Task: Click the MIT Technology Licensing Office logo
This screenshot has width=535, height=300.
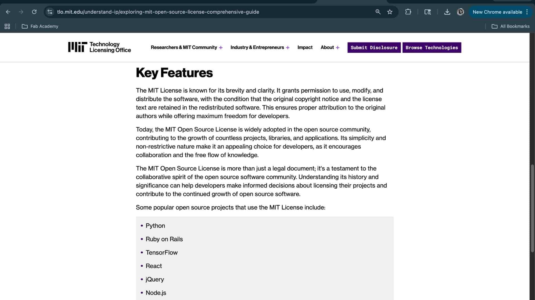Action: (99, 47)
